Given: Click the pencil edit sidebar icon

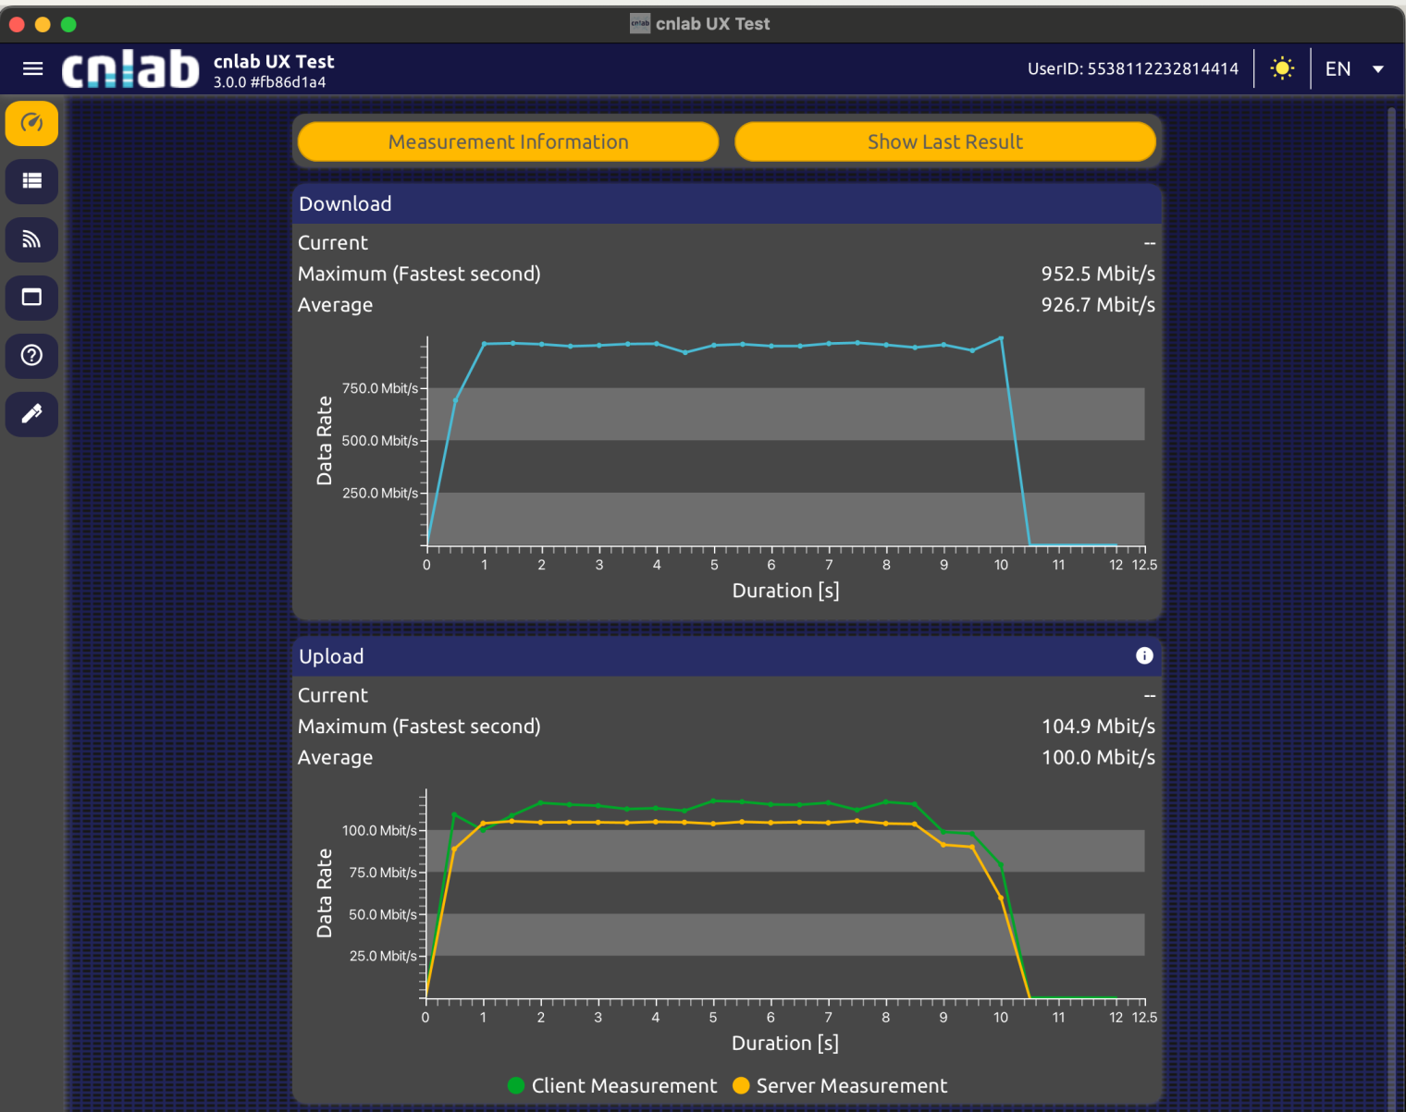Looking at the screenshot, I should pyautogui.click(x=32, y=414).
